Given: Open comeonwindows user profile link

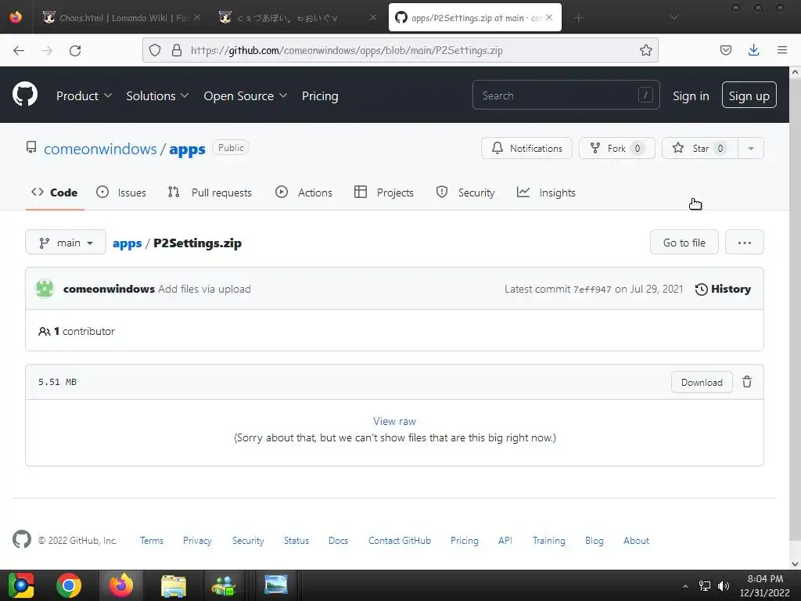Looking at the screenshot, I should 100,149.
